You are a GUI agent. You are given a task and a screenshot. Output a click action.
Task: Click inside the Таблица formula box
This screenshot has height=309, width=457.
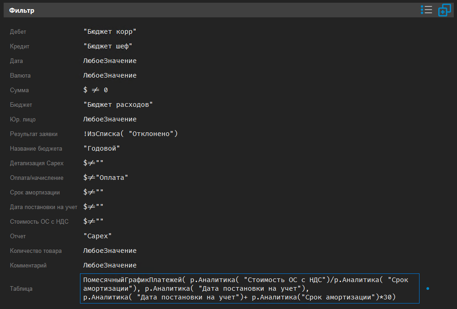tap(249, 288)
